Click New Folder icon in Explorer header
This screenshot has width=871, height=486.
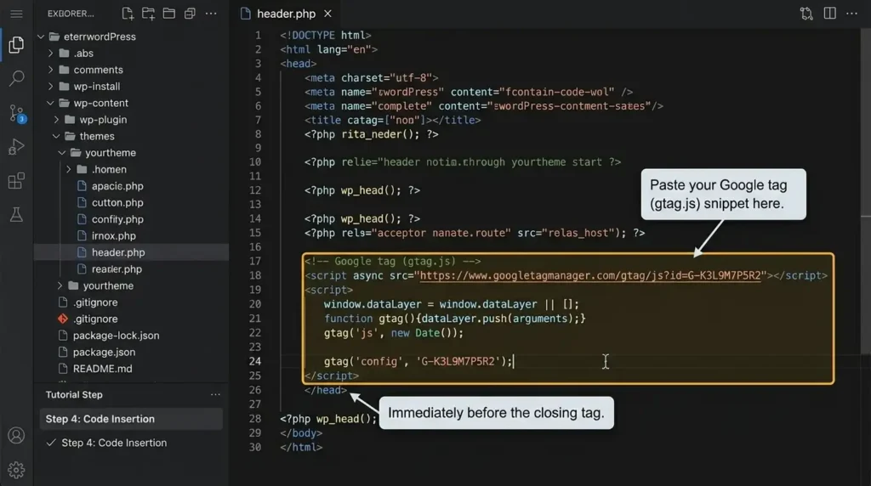click(148, 14)
